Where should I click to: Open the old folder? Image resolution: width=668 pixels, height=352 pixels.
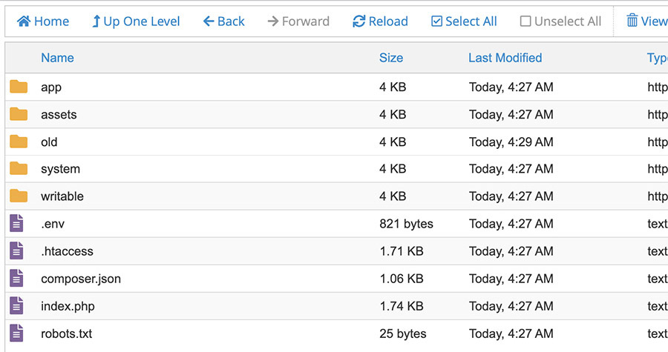[x=49, y=142]
